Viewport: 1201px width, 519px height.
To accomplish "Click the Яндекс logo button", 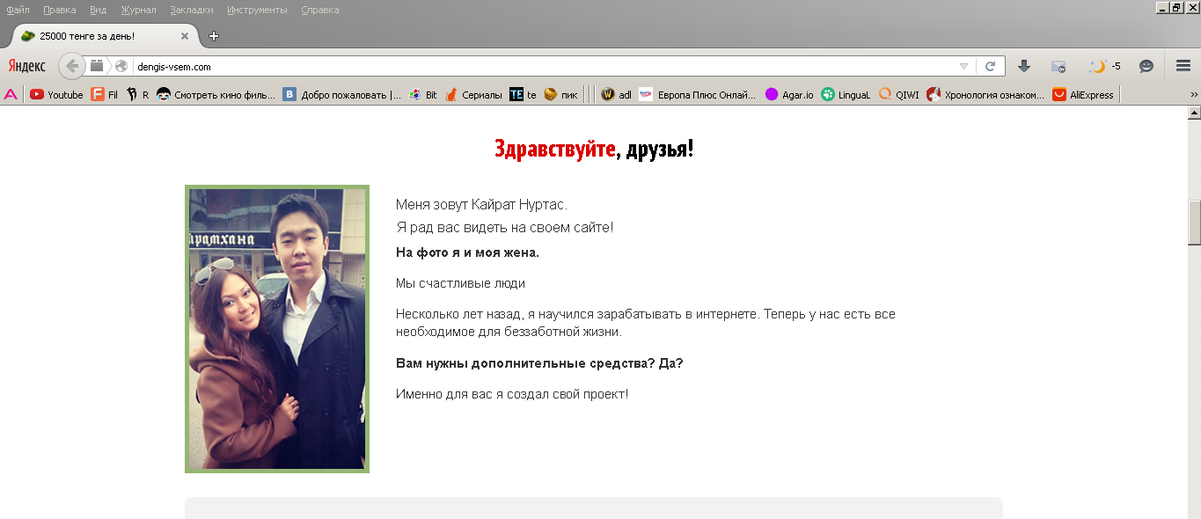I will point(27,66).
